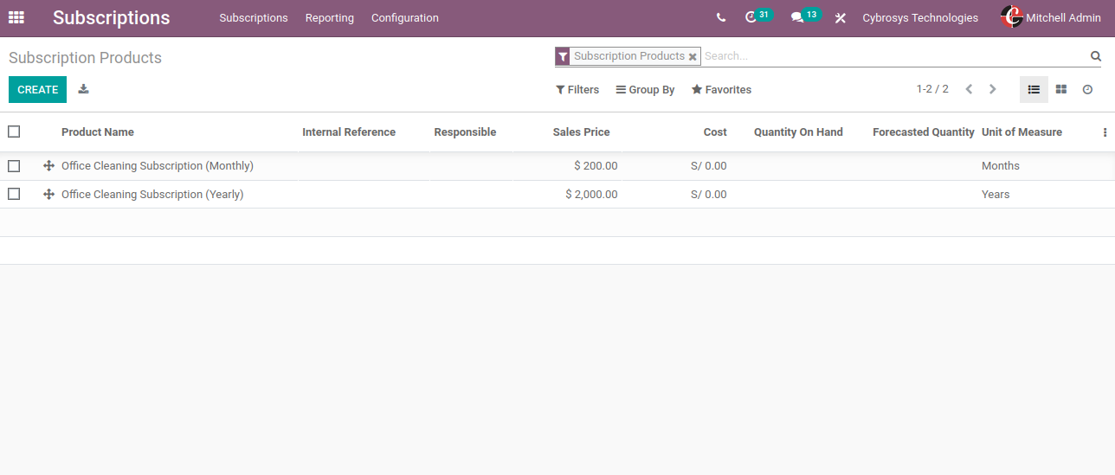
Task: Click the pager 1-2 / 2 counter
Action: click(x=932, y=89)
